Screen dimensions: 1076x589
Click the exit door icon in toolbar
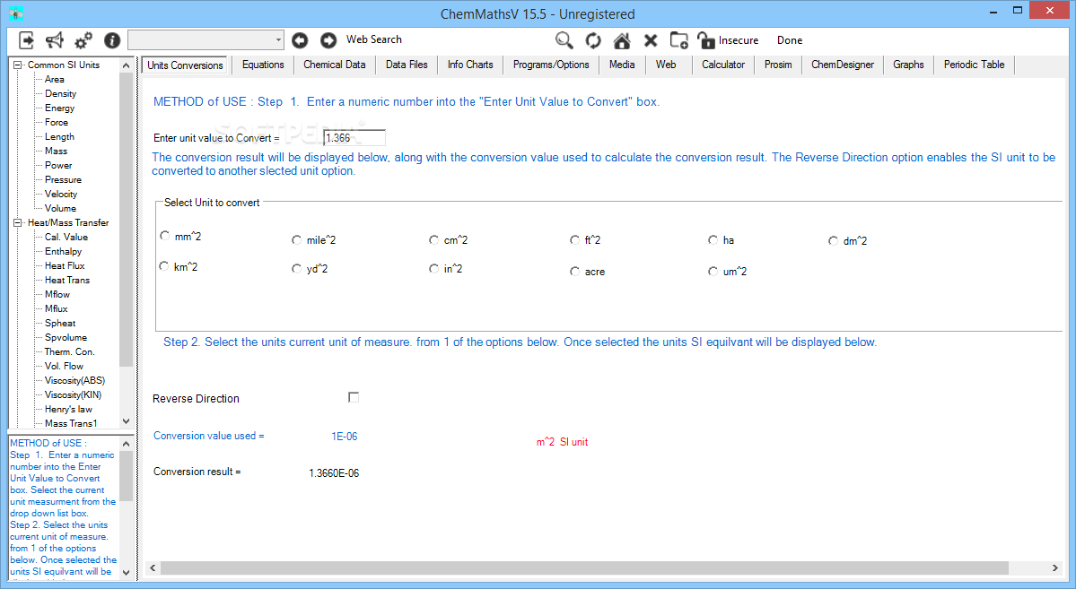[26, 40]
